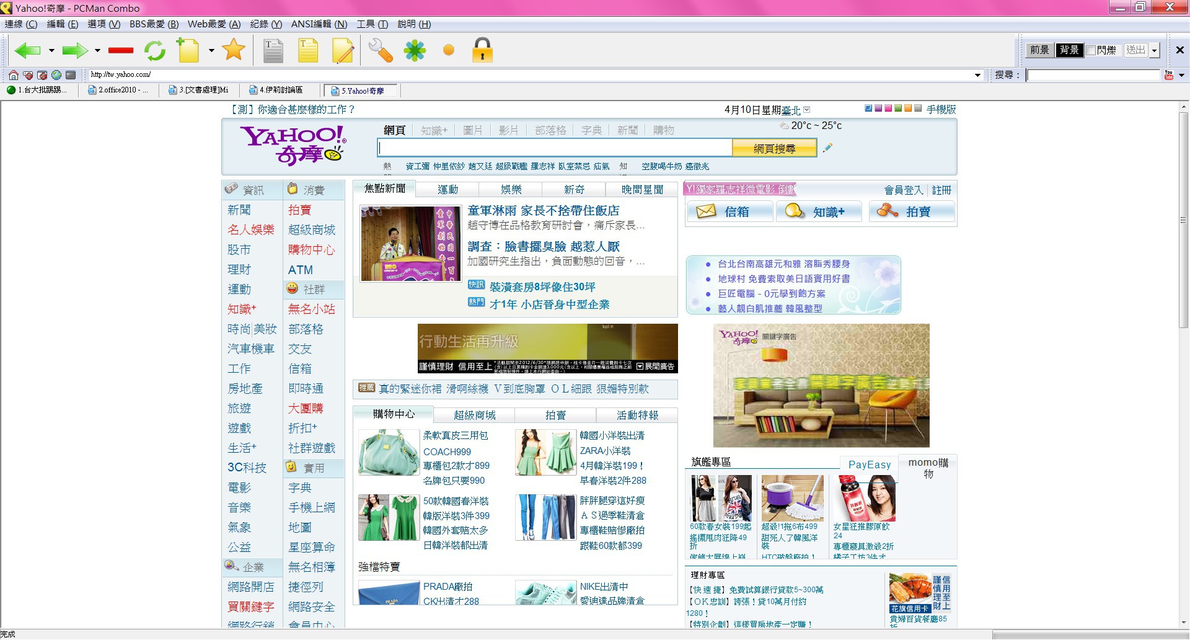Click the page vertical scrollbar thumb
Viewport: 1190px width, 640px height.
click(1183, 220)
